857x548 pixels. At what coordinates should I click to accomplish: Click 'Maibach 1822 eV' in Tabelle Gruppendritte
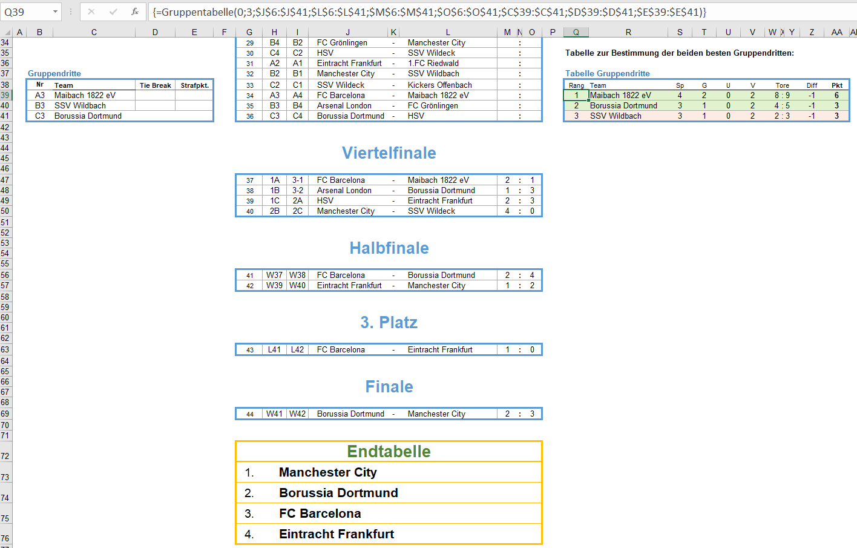point(620,95)
